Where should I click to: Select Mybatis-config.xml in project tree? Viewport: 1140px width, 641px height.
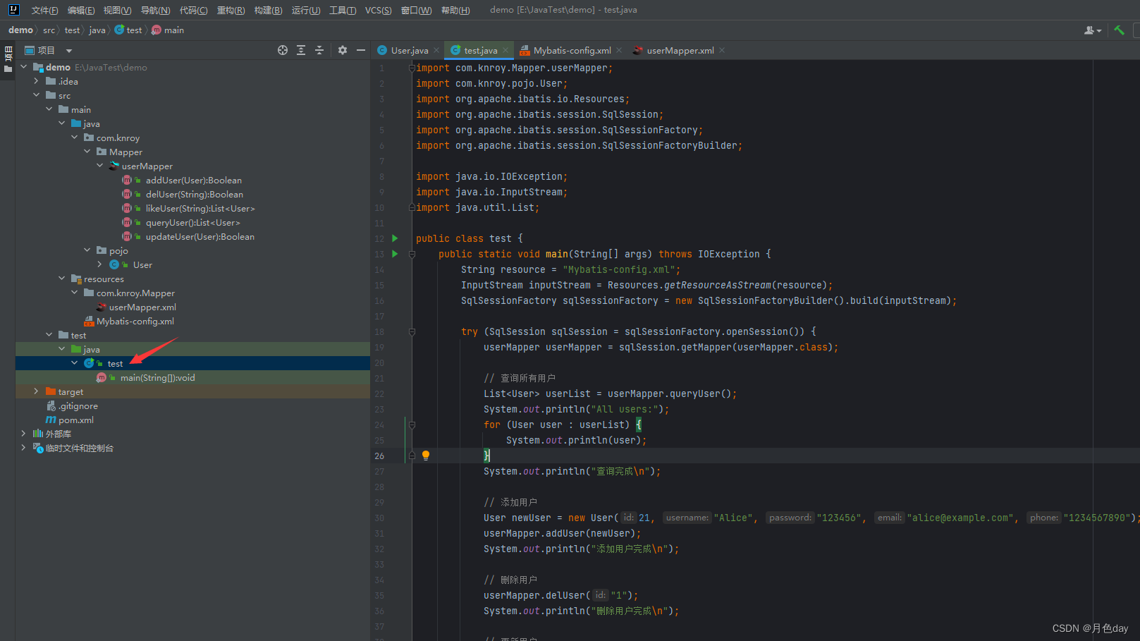pyautogui.click(x=135, y=321)
